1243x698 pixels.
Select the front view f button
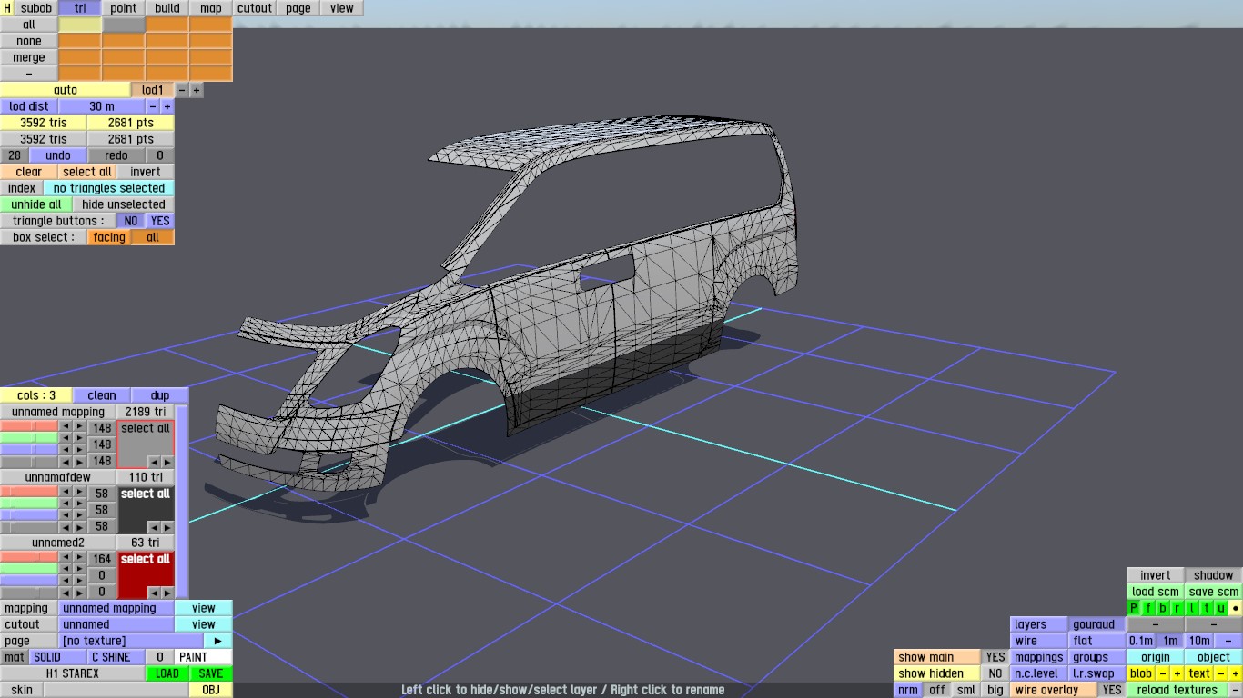click(x=1148, y=608)
